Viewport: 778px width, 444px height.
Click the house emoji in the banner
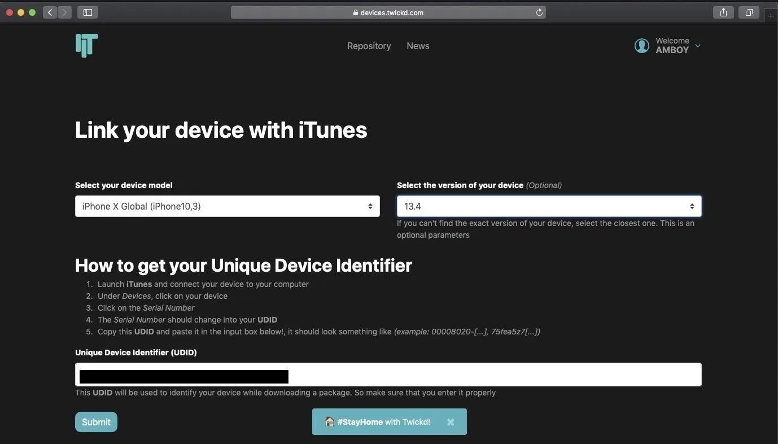(330, 421)
